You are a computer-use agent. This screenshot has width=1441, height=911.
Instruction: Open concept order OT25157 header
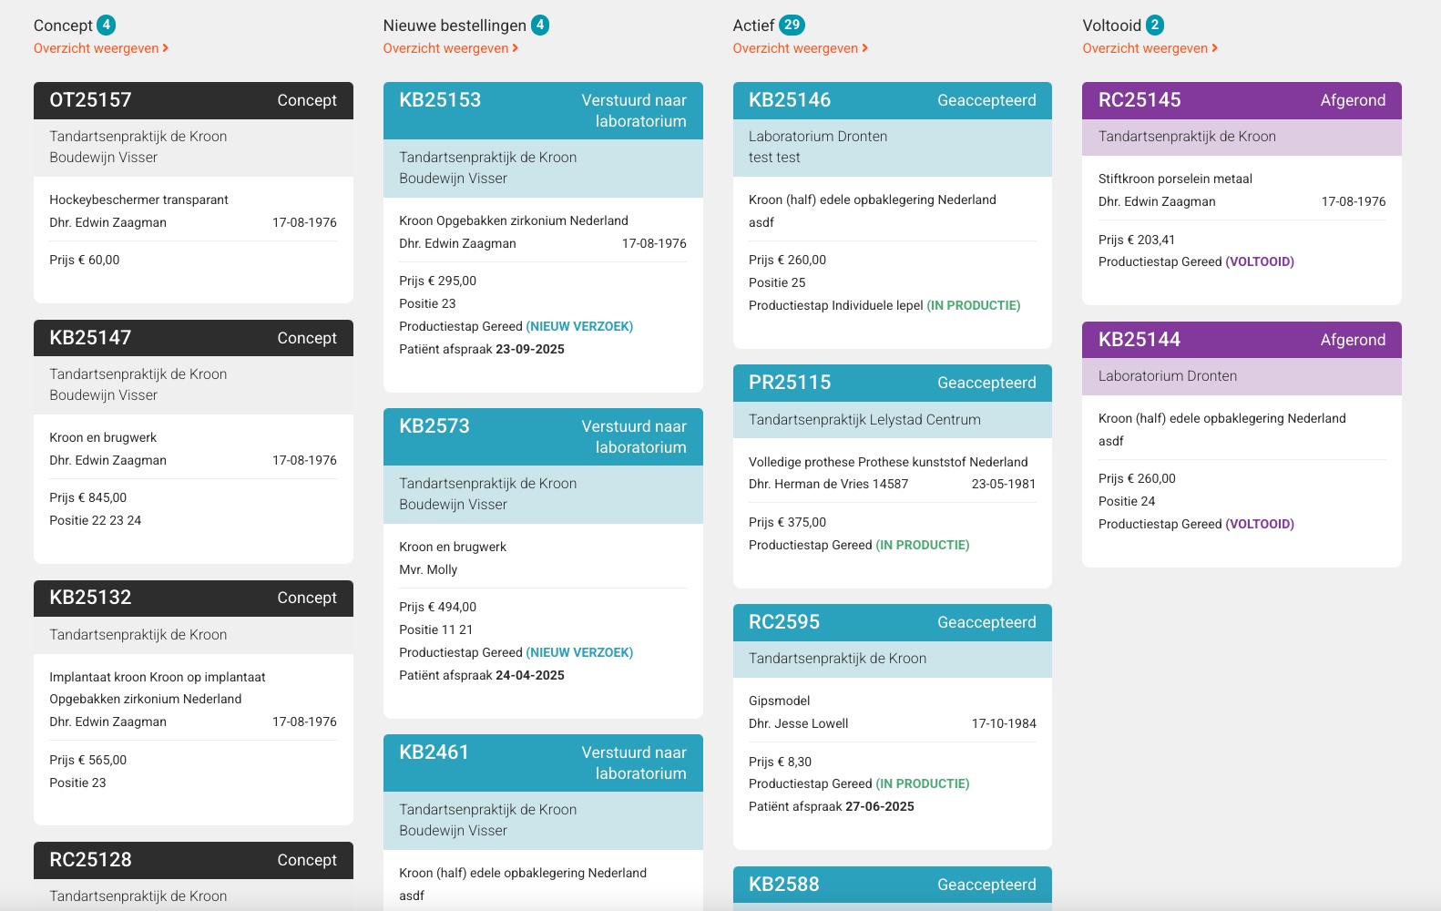tap(193, 100)
